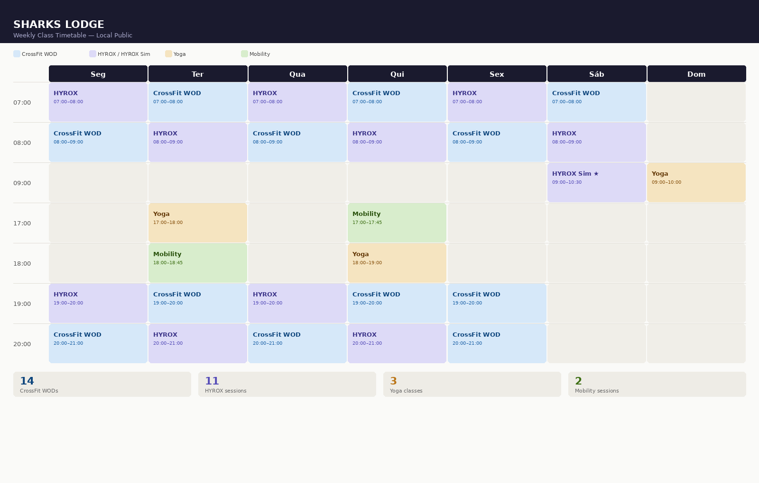Select the Sáb day column header
Screen dimensions: 759x483
(596, 74)
